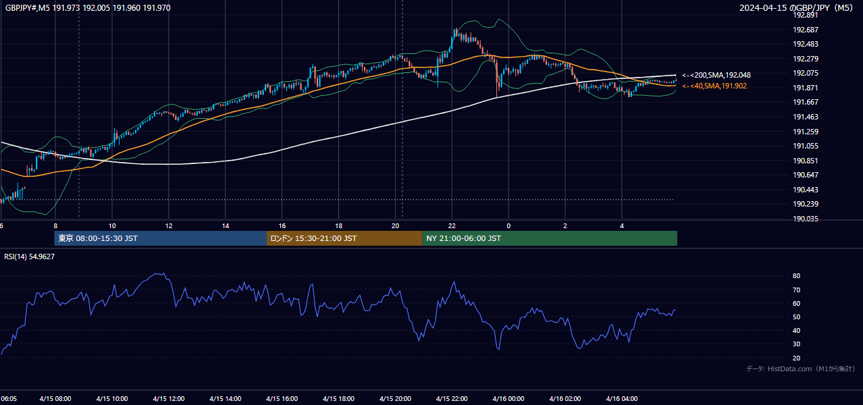Click the 200 SMA 192.048 label
The image size is (863, 405).
(x=716, y=75)
